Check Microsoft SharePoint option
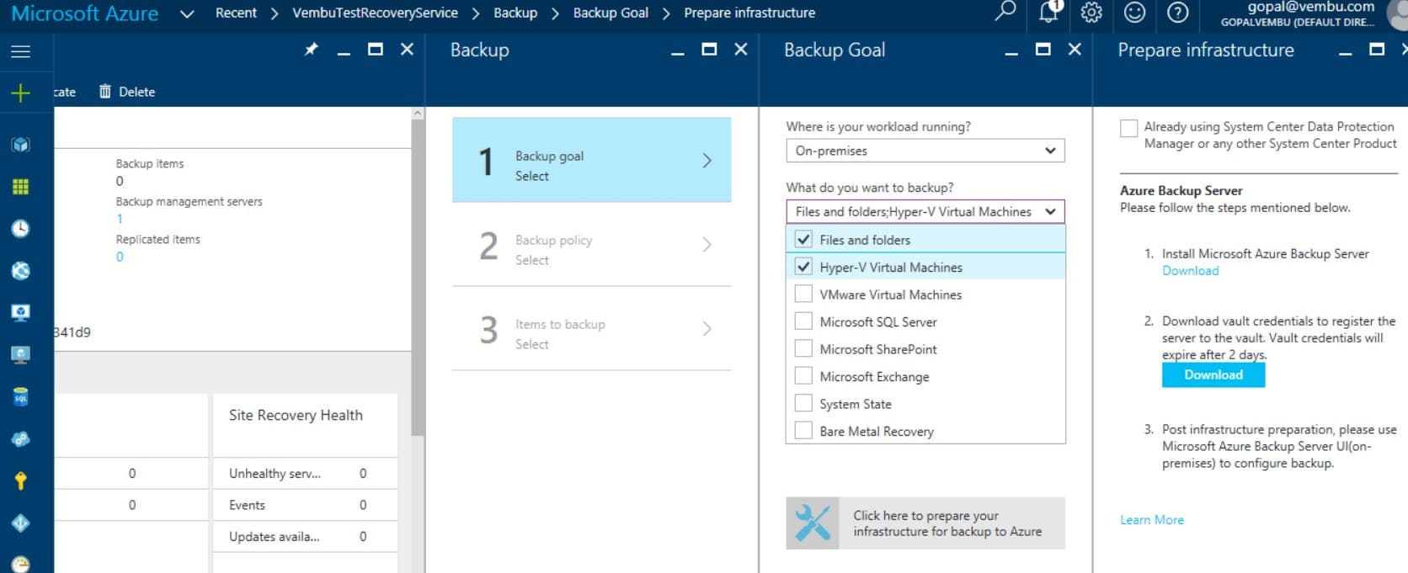This screenshot has height=573, width=1408. tap(804, 349)
